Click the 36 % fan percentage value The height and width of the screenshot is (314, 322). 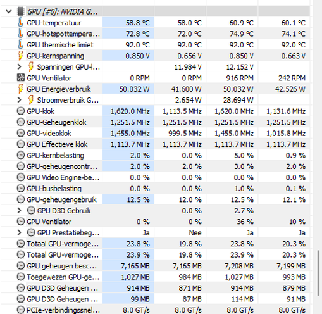click(x=245, y=222)
